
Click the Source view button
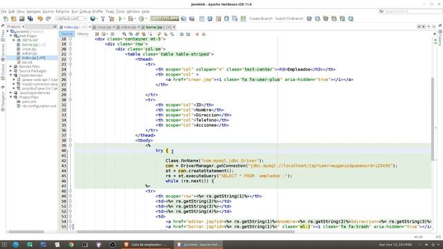pos(66,34)
